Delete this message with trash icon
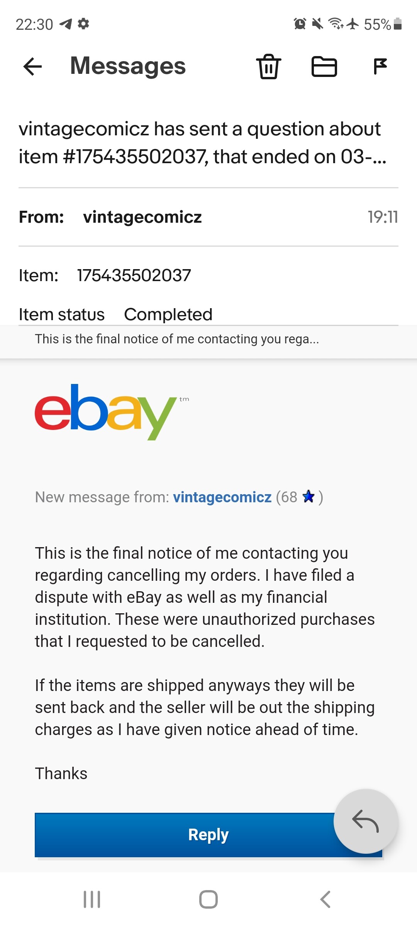Image resolution: width=417 pixels, height=928 pixels. click(x=269, y=67)
